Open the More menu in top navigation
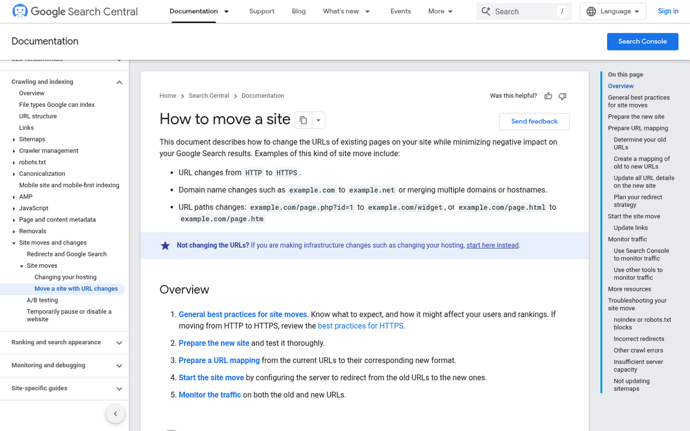The width and height of the screenshot is (690, 431). [x=440, y=11]
